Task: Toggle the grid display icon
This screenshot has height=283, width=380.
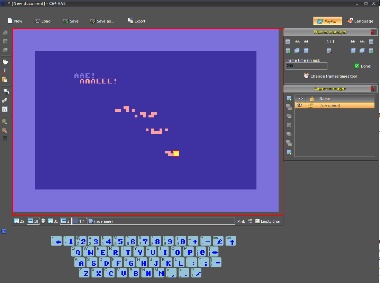Action: coord(5,139)
